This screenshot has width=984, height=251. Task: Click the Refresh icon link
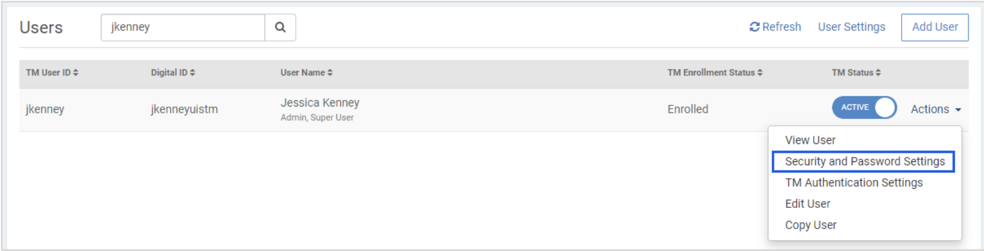[x=755, y=27]
